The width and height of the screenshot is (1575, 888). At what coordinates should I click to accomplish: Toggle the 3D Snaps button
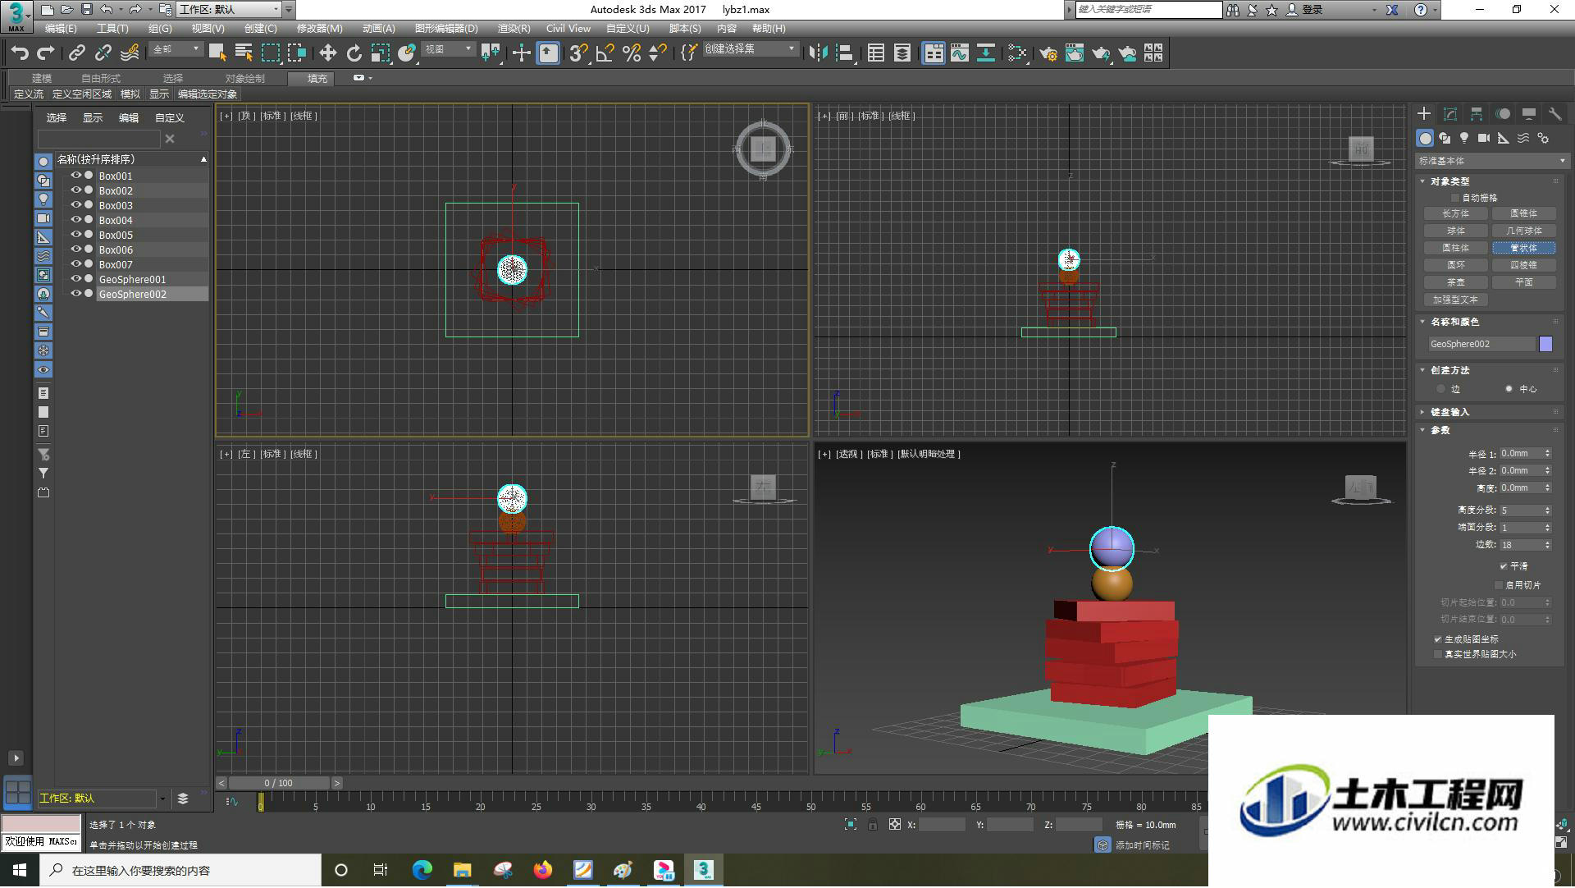tap(578, 53)
